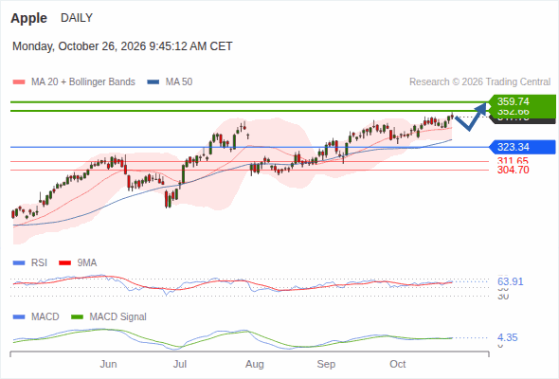Click the MA 20 + Bollinger Bands legend swatch

(19, 82)
